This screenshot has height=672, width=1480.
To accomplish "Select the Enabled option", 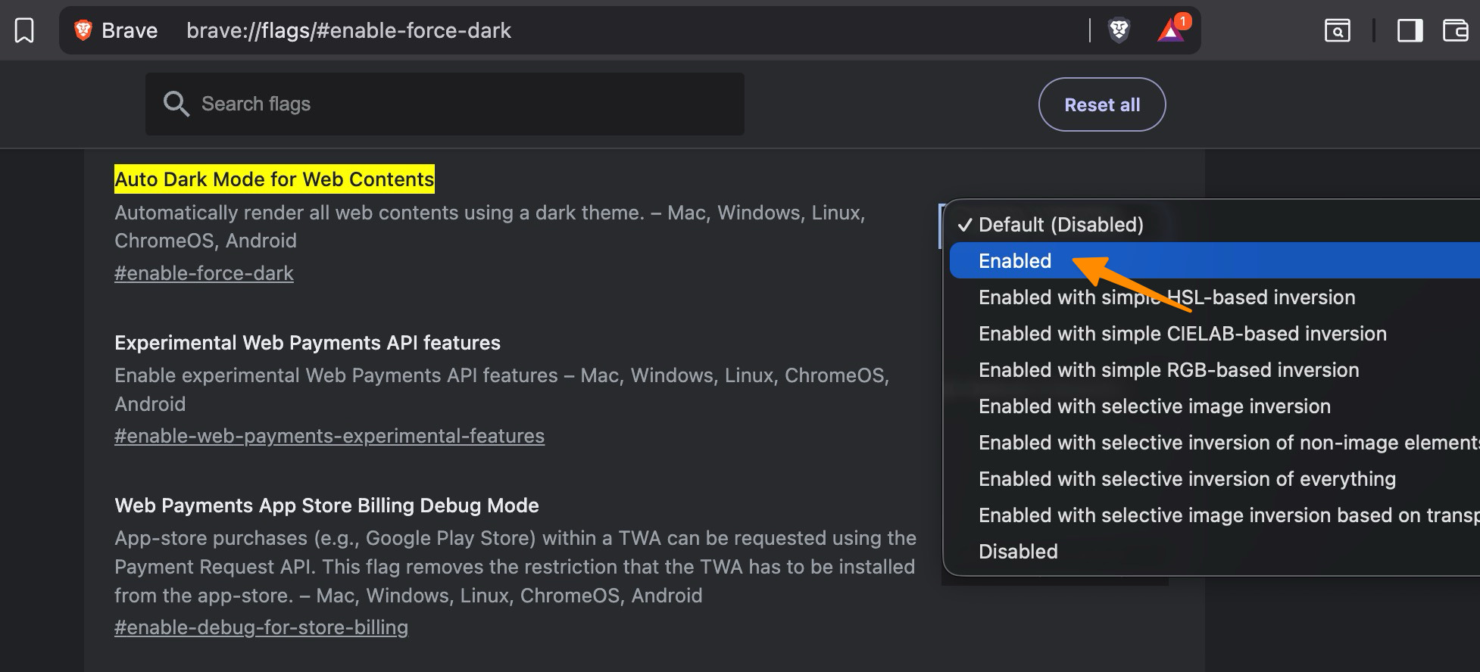I will coord(1215,260).
